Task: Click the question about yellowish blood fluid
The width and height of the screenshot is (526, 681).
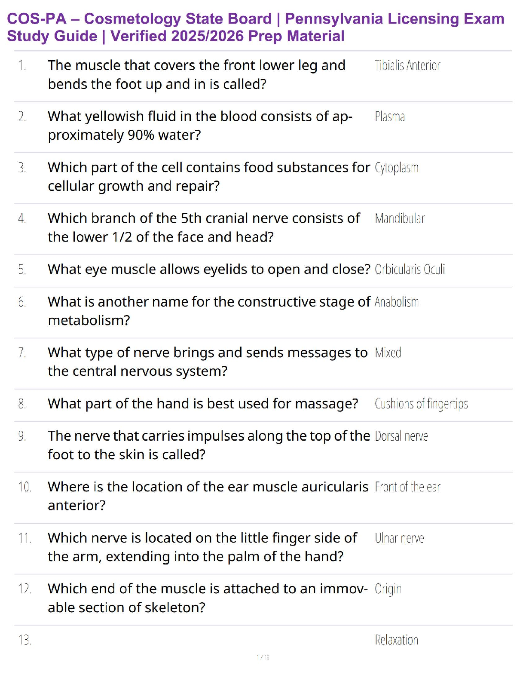Action: [x=200, y=126]
